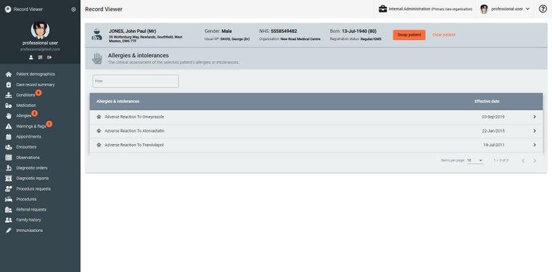
Task: Click the Conditions sidebar icon
Action: 9,95
